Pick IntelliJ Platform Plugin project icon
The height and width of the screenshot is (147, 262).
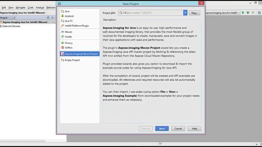[63, 26]
